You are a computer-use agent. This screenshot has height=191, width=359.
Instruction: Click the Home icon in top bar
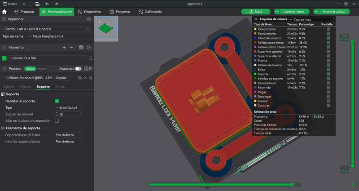point(4,12)
